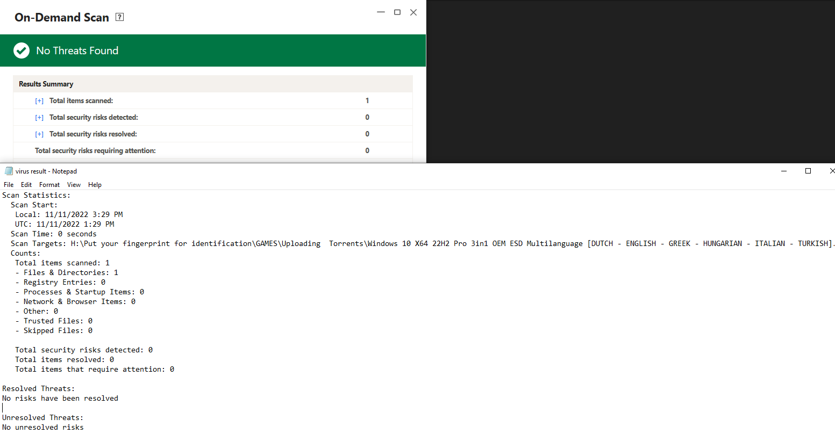
Task: Click the 'Scan Time: 0 seconds' line
Action: point(54,234)
